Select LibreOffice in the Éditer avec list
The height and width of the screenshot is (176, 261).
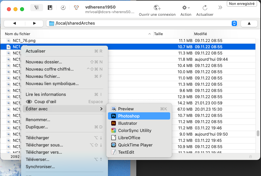tap(129, 138)
